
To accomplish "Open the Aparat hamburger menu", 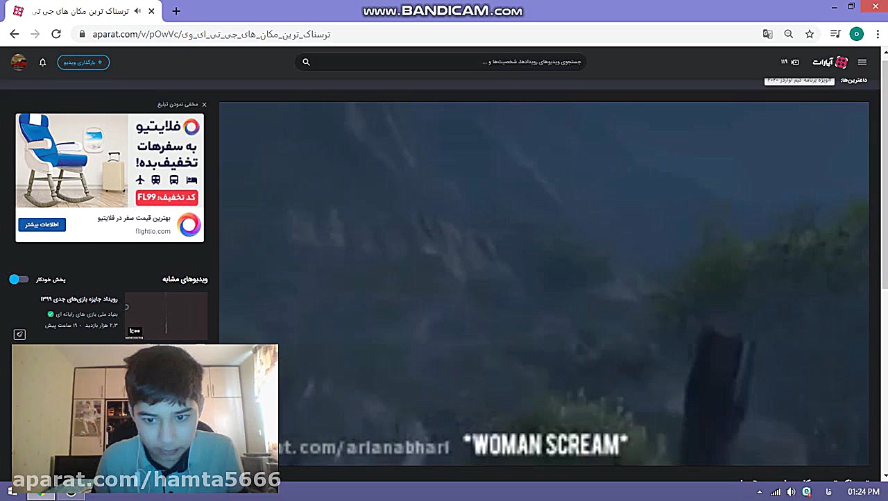I will [862, 62].
